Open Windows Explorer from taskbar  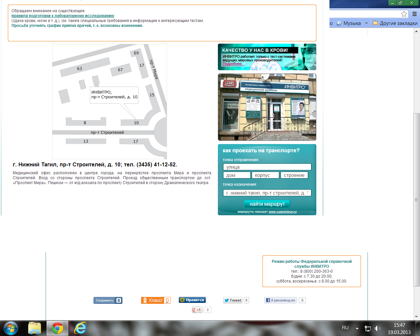tap(34, 328)
